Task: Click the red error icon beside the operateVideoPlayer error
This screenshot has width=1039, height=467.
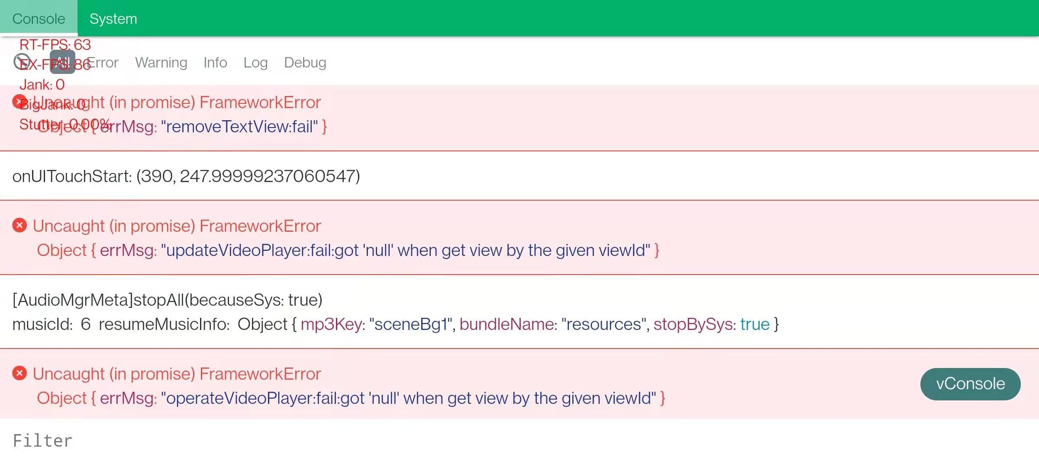Action: 19,373
